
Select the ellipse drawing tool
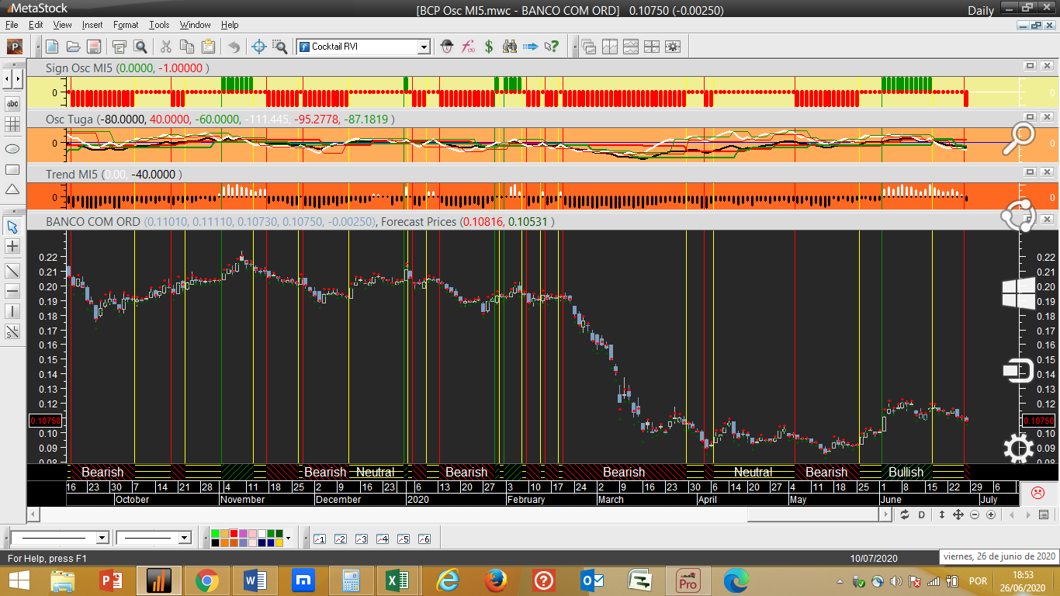click(12, 148)
